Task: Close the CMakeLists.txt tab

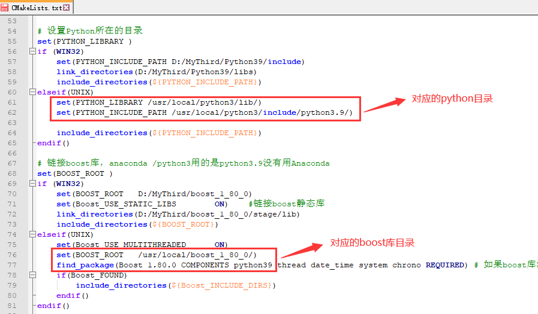Action: tap(66, 8)
